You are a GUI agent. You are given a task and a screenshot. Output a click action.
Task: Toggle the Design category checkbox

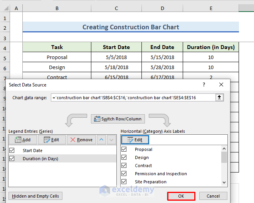[x=124, y=157]
